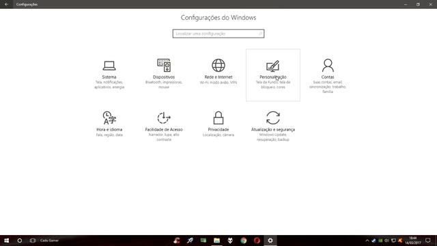Open the taskbar clock and date
This screenshot has height=246, width=437.
pyautogui.click(x=412, y=241)
